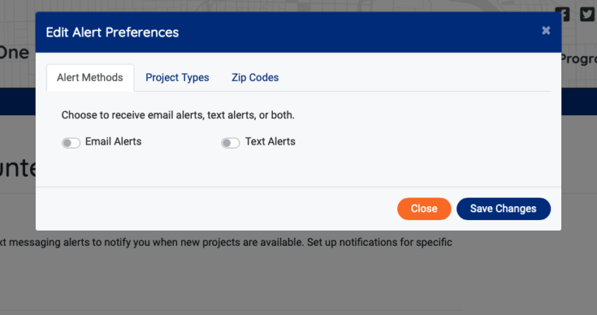Turn on the Text Alerts toggle switch
Viewport: 597px width, 315px height.
230,142
